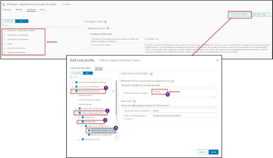Click CANCEL in Edit host profile dialog
This screenshot has height=158, width=273.
202,152
